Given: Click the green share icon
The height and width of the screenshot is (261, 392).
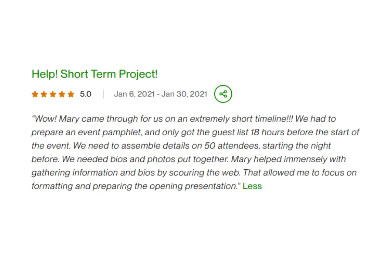Looking at the screenshot, I should 223,94.
